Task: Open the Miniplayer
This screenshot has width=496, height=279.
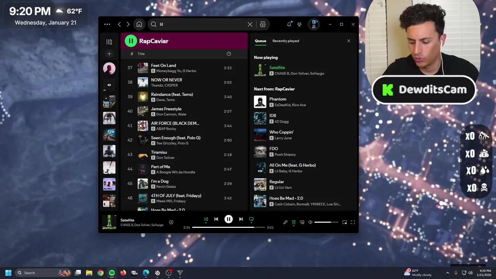Action: (x=344, y=222)
